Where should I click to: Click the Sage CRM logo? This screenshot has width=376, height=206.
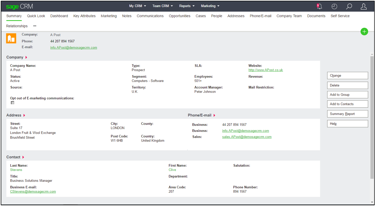tap(19, 6)
